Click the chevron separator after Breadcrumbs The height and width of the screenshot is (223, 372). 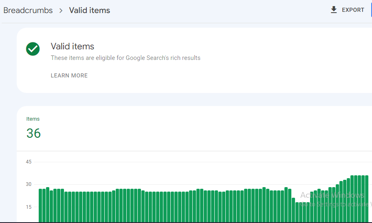click(x=61, y=11)
